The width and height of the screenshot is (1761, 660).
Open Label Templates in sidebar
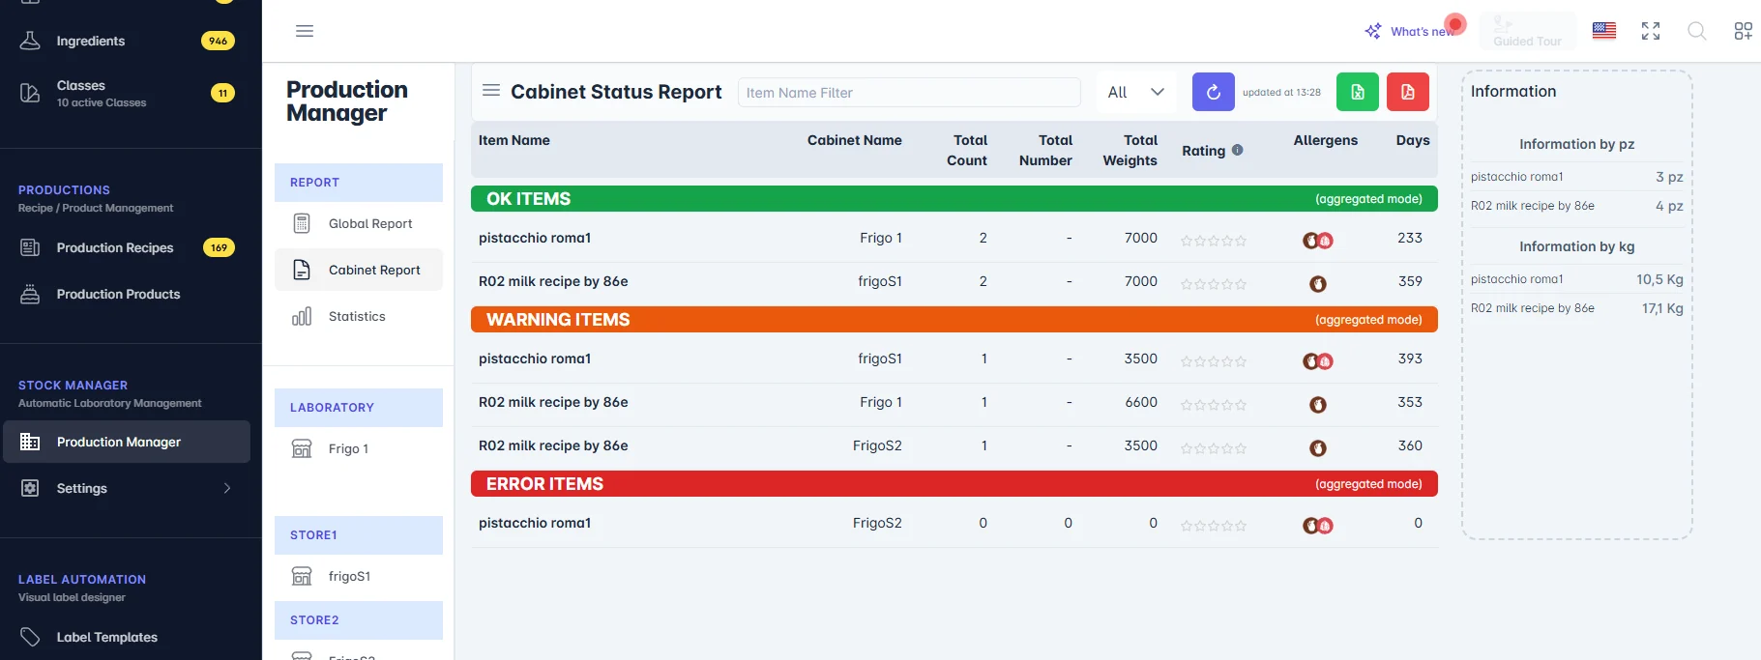pos(127,637)
